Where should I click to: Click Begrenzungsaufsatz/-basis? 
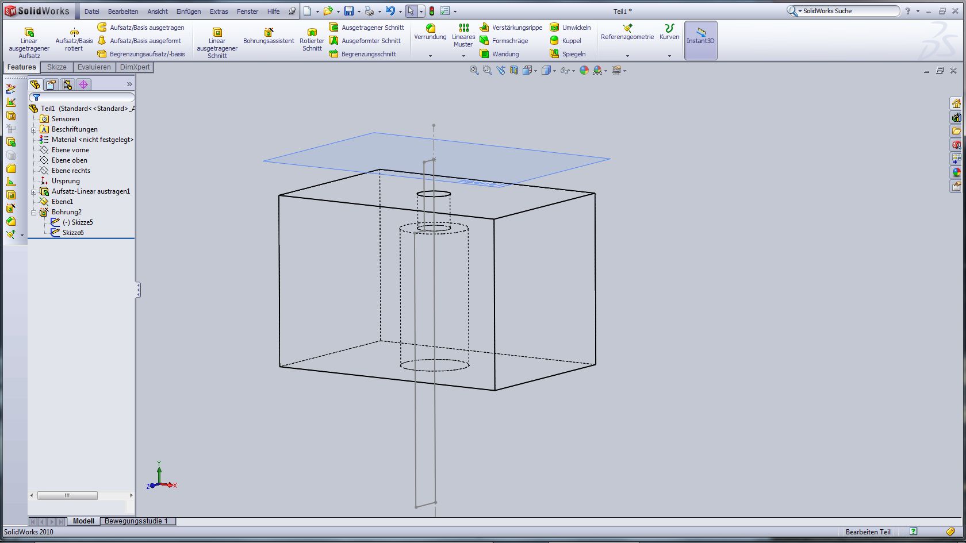(141, 54)
